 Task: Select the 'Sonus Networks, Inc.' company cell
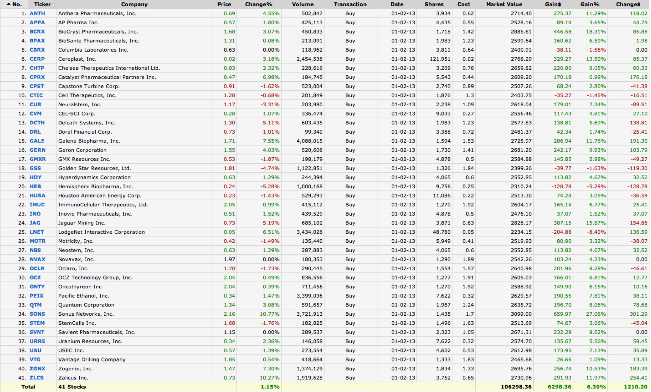[134, 314]
